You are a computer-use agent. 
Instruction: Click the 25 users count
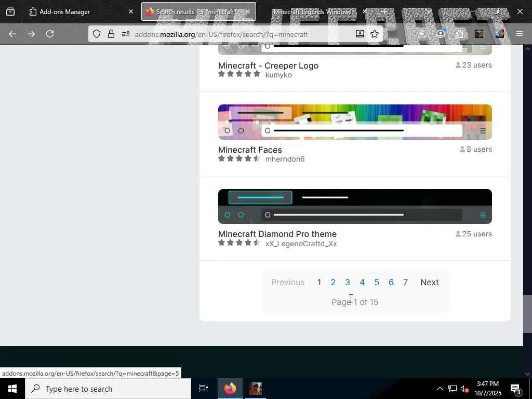(x=474, y=234)
